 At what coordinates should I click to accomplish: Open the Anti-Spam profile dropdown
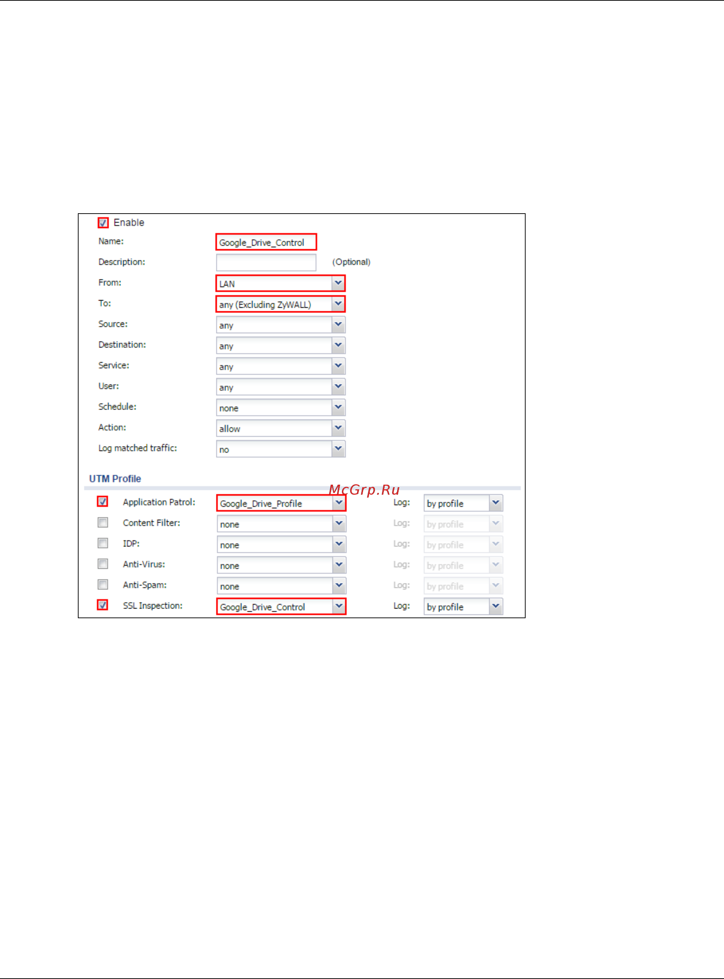(281, 586)
